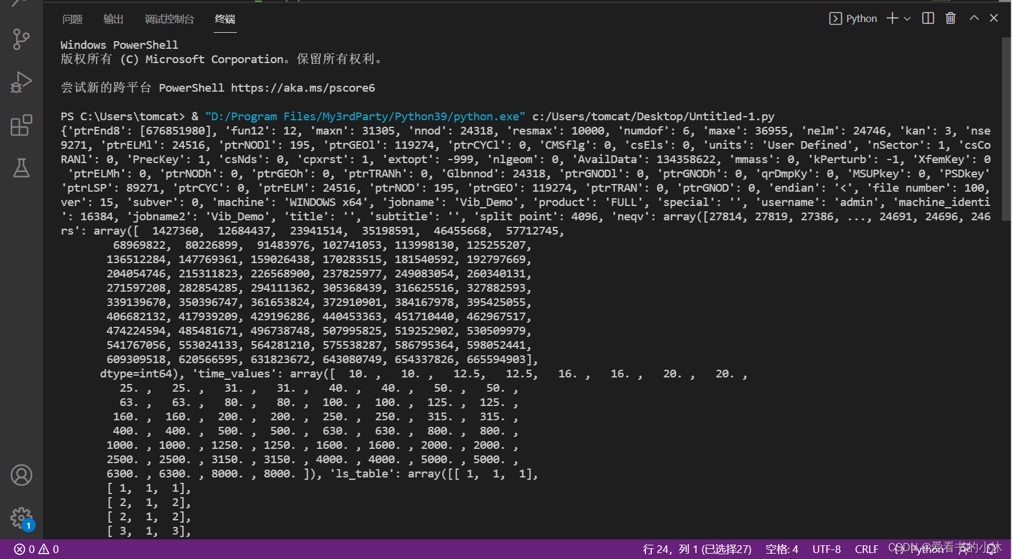Switch to the 问题 tab
The image size is (1012, 559).
[73, 19]
